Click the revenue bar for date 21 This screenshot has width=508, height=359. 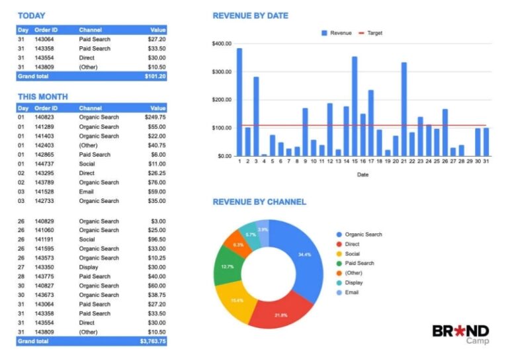(403, 109)
